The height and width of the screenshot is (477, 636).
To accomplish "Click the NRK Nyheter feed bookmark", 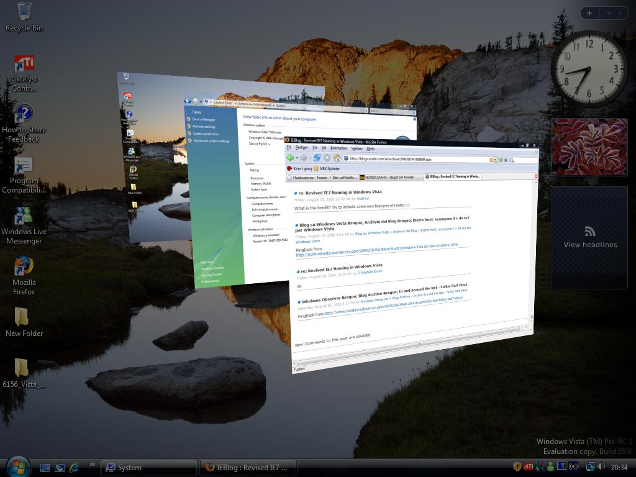I will 327,168.
